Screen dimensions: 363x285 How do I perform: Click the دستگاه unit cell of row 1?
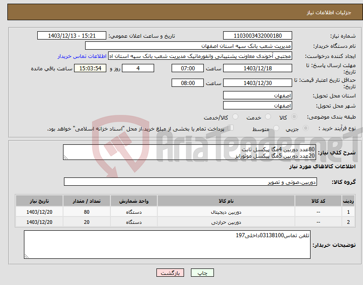tap(134, 212)
